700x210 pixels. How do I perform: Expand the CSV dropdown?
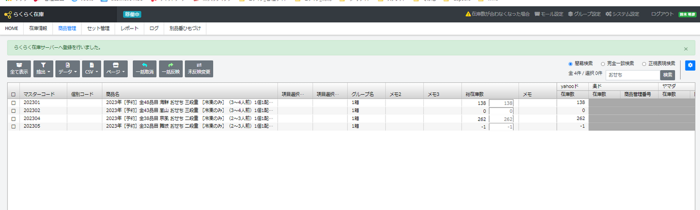[x=92, y=69]
